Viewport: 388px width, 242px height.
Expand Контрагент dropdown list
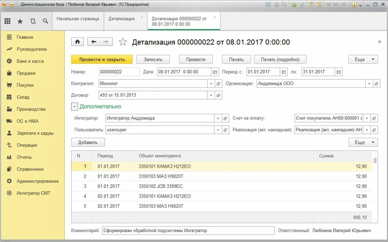(x=211, y=84)
